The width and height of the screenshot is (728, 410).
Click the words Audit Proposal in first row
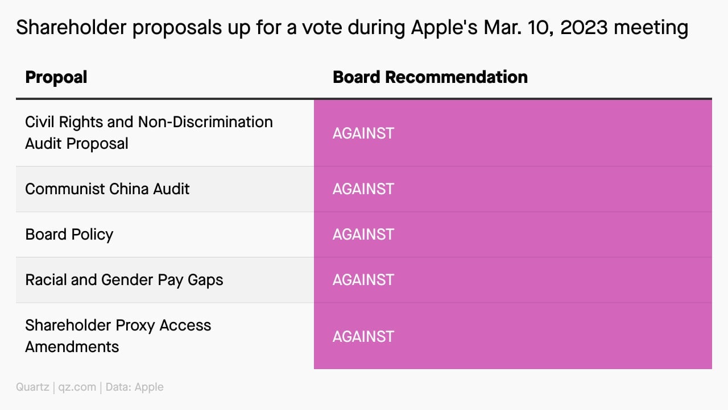77,144
